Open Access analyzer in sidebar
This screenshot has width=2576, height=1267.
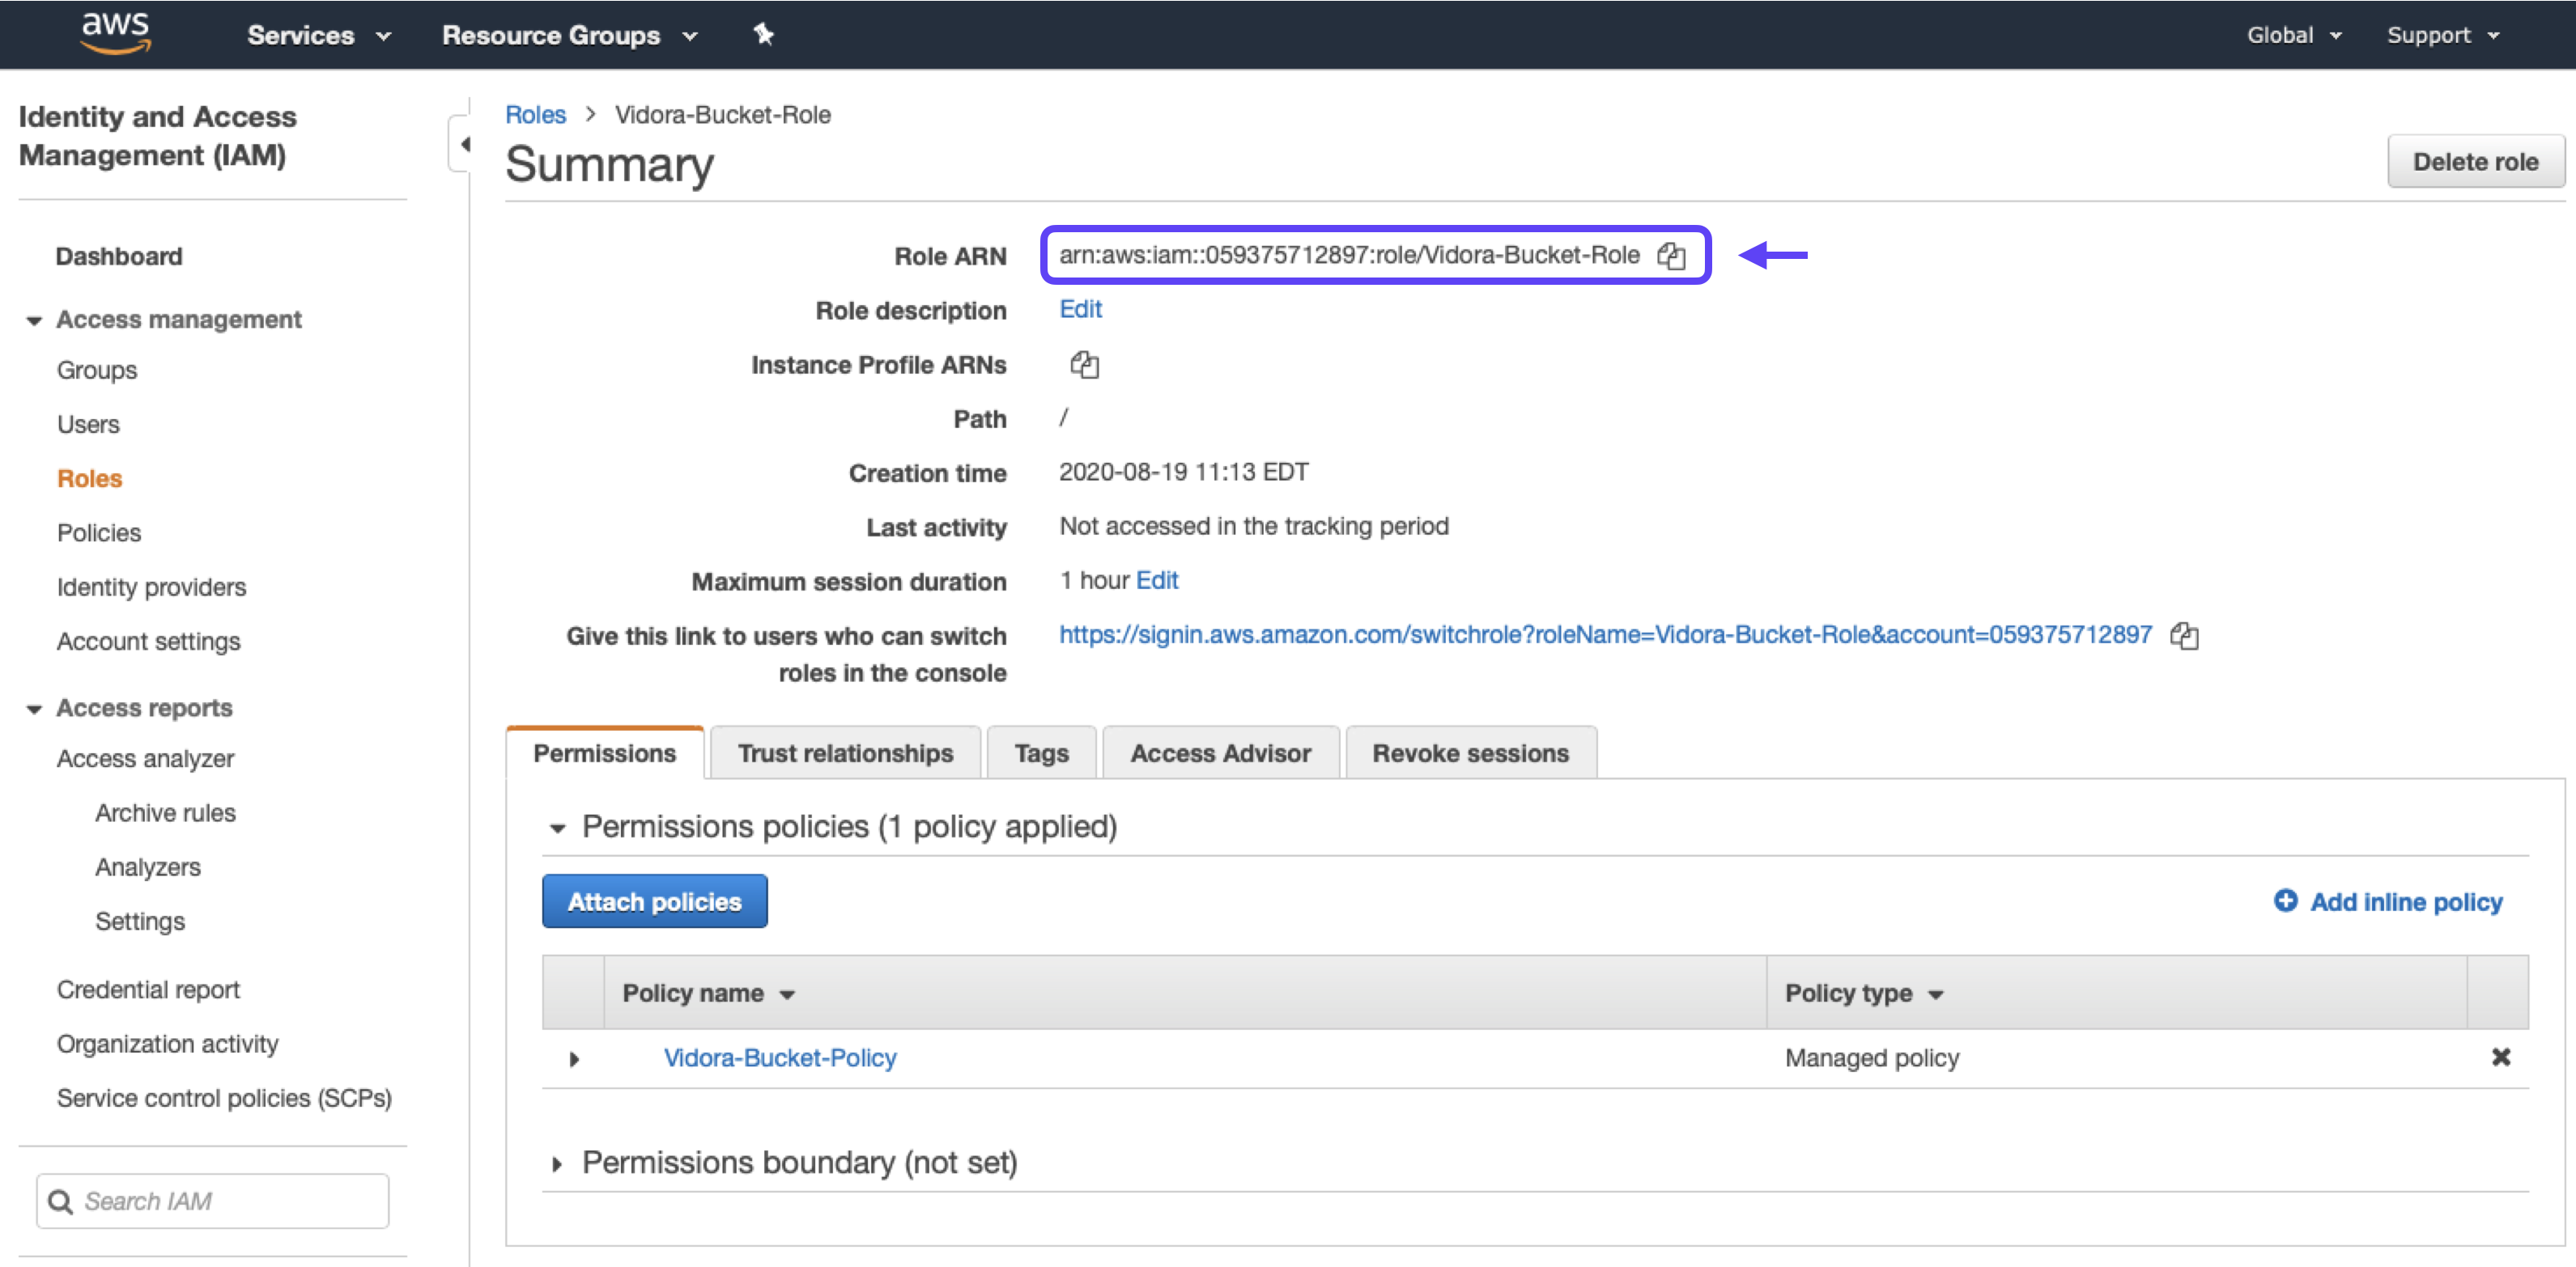click(145, 760)
